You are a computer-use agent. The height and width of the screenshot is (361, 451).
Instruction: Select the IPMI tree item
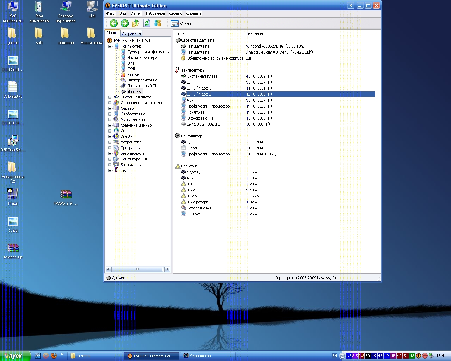(131, 69)
